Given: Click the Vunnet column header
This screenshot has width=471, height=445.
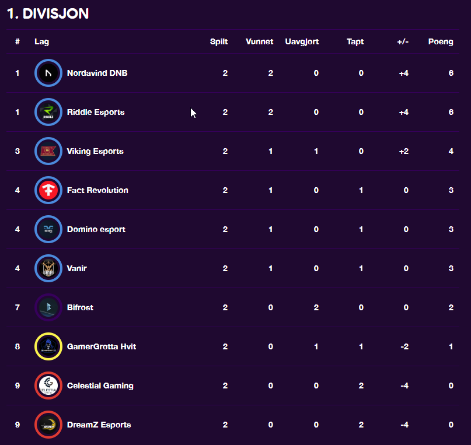Looking at the screenshot, I should coord(260,42).
